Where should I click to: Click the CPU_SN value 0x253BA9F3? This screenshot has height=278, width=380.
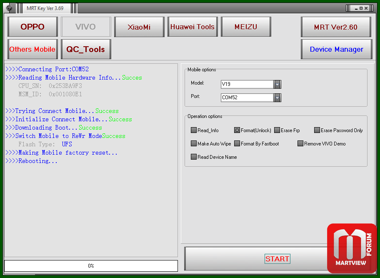tap(65, 86)
